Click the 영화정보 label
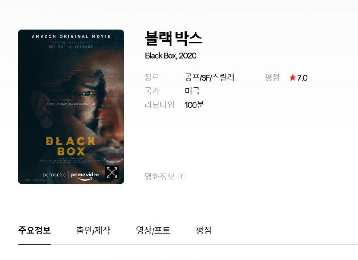Viewport: 358px width, 260px height. [160, 176]
